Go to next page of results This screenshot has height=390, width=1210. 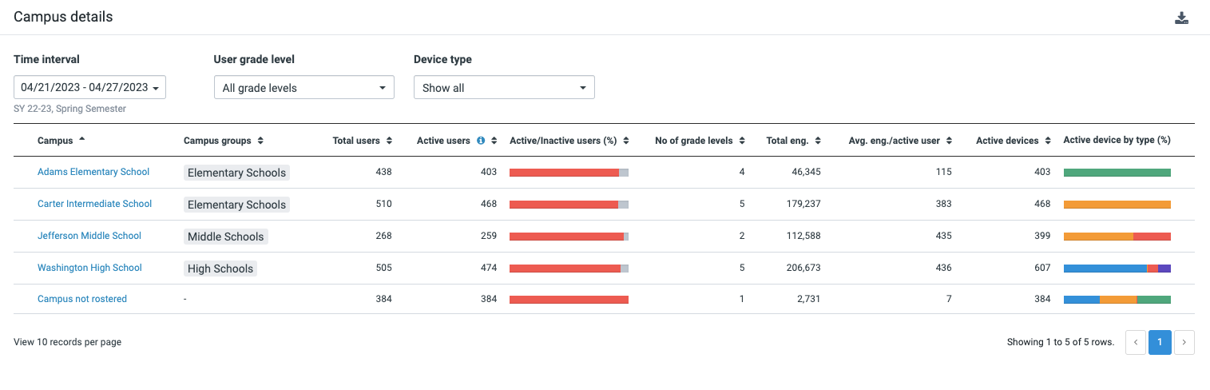pos(1184,342)
